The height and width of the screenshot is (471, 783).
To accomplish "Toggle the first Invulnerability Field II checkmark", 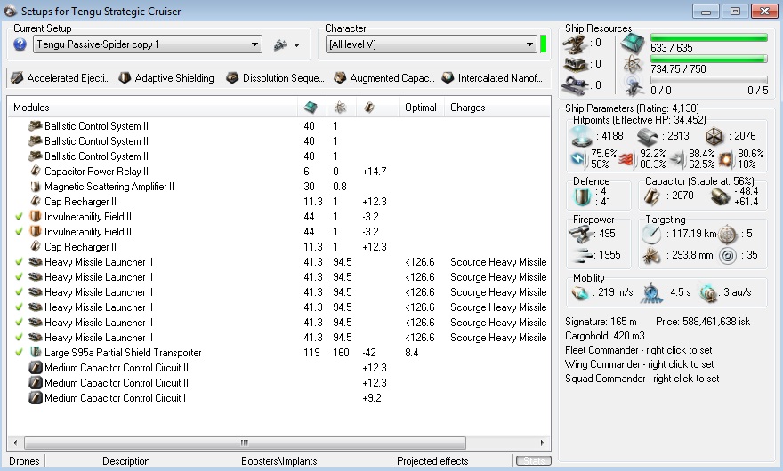I will point(19,217).
